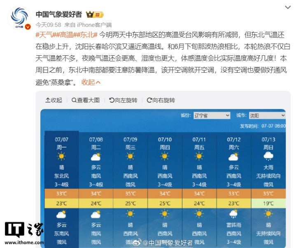296x248 pixels.
Task: Click 来自 iPhone客户端 source link
Action: point(88,25)
